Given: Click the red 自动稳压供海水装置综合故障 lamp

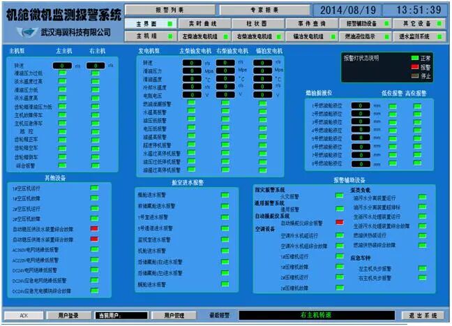Looking at the screenshot, I should [x=94, y=239].
